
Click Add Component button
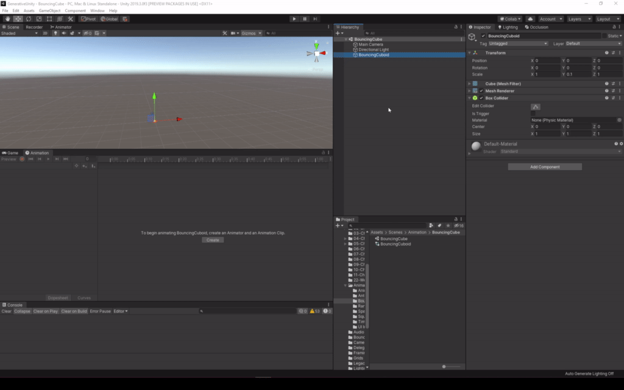[545, 167]
